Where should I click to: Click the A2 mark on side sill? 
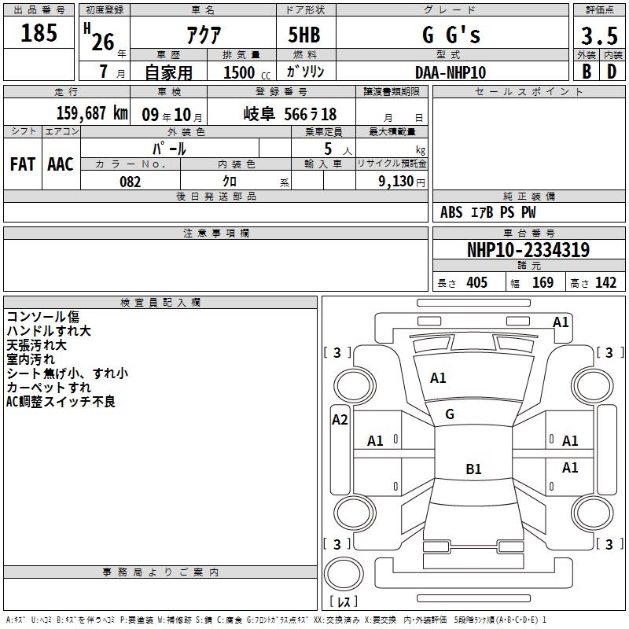[x=340, y=420]
